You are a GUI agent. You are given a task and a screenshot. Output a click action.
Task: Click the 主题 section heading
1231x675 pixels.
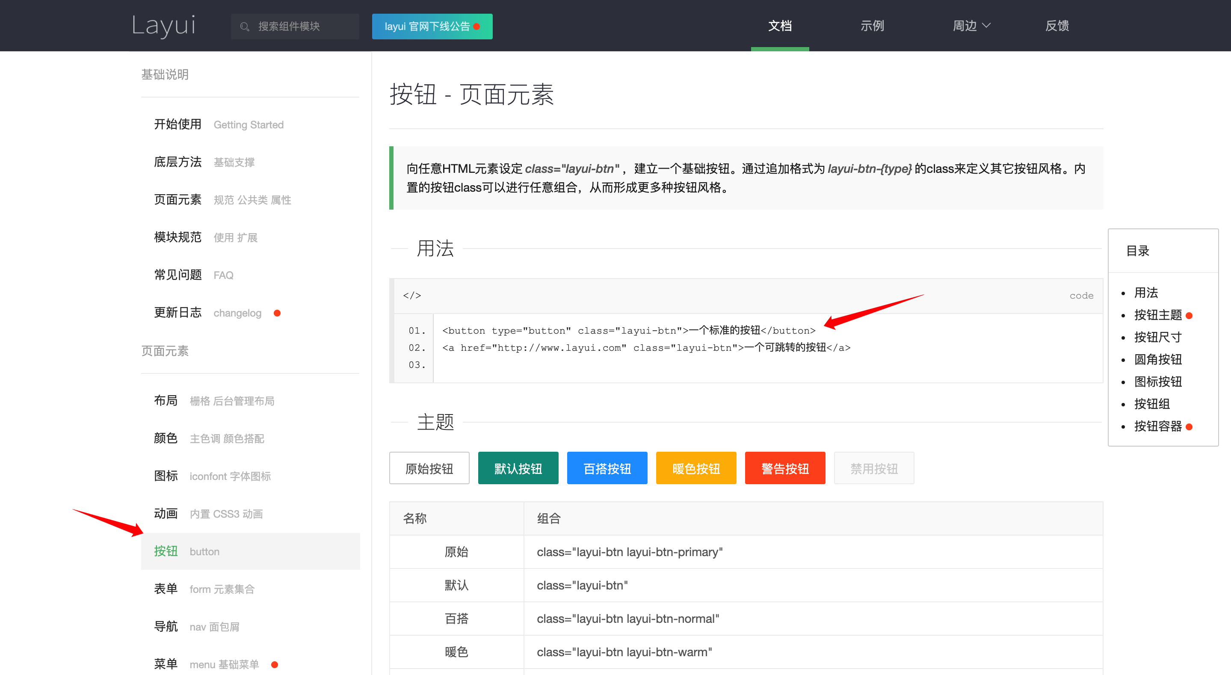pos(435,422)
